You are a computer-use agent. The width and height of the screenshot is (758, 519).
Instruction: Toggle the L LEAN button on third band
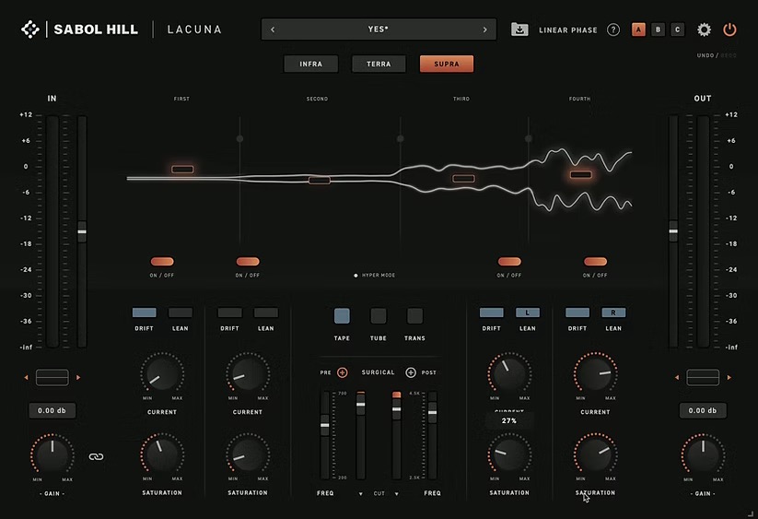528,313
